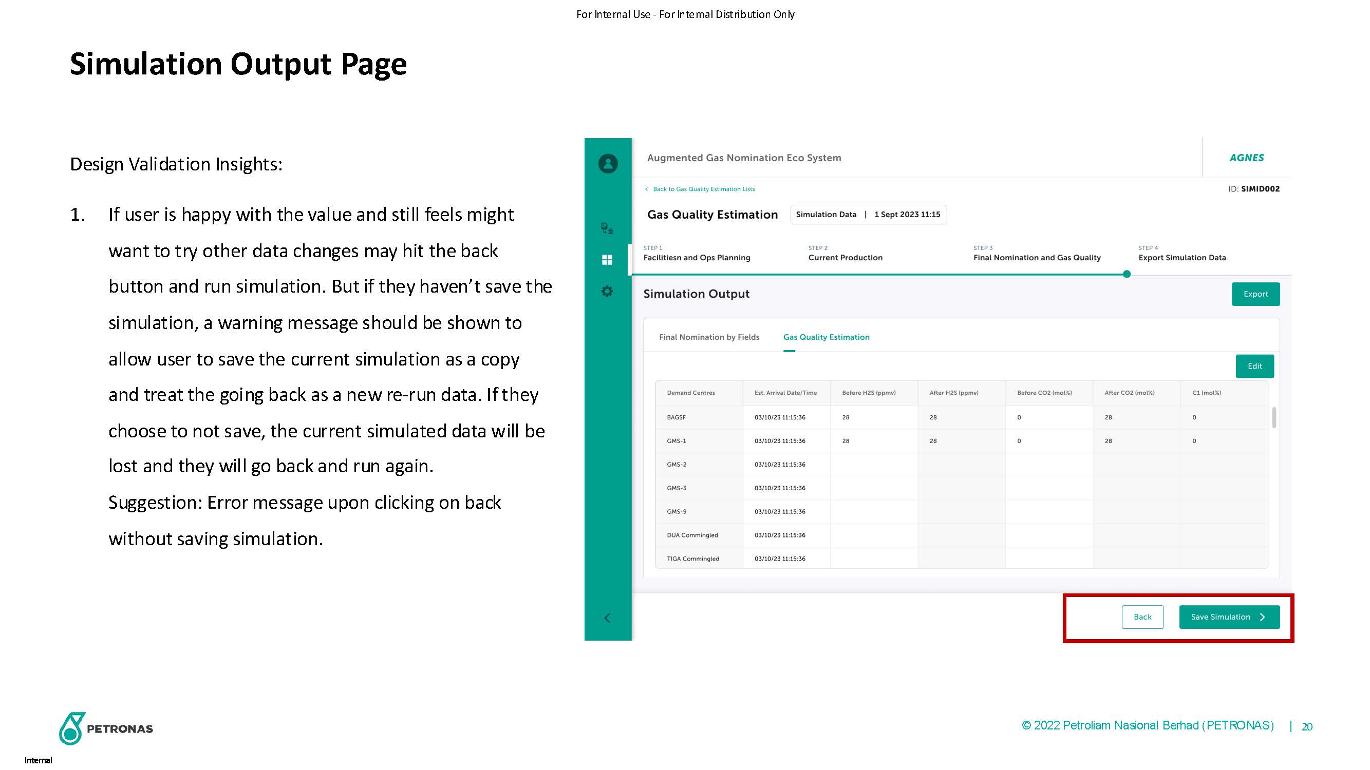This screenshot has height=770, width=1370.
Task: Select the Gas Quality Estimation tab
Action: pos(826,337)
